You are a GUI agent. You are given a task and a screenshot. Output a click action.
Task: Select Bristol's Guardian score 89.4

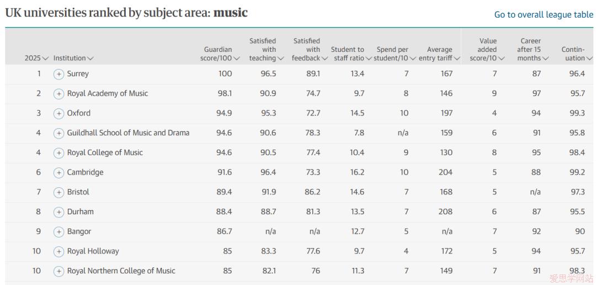tap(224, 192)
